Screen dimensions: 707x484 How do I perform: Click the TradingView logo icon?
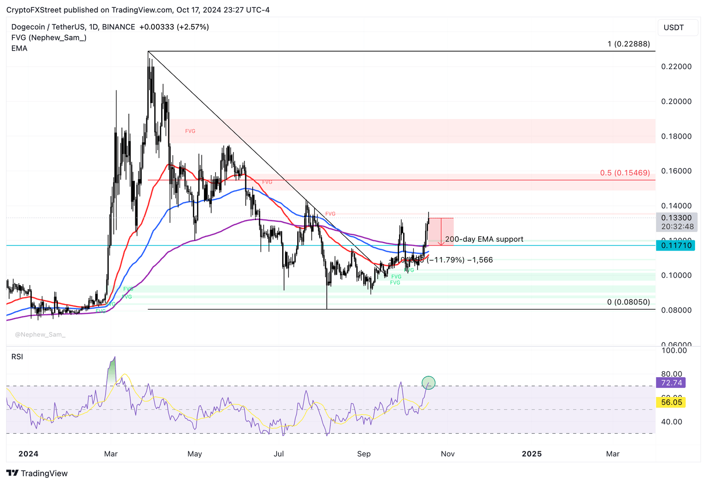(12, 473)
